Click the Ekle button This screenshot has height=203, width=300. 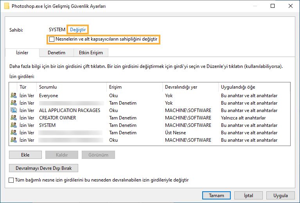(x=25, y=155)
